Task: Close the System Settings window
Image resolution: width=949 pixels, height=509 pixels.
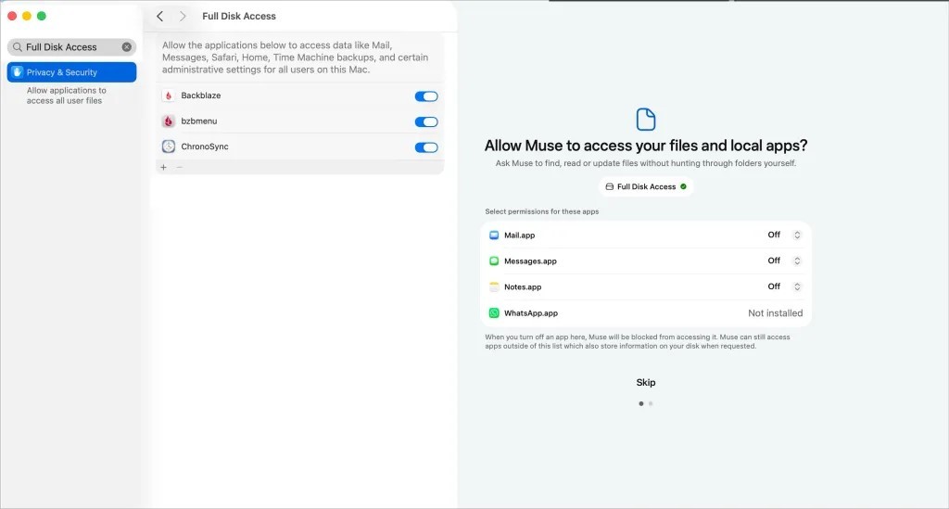Action: point(12,16)
